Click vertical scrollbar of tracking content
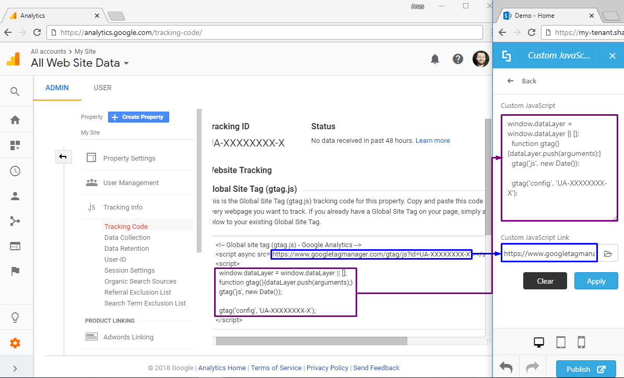624x378 pixels. [488, 177]
